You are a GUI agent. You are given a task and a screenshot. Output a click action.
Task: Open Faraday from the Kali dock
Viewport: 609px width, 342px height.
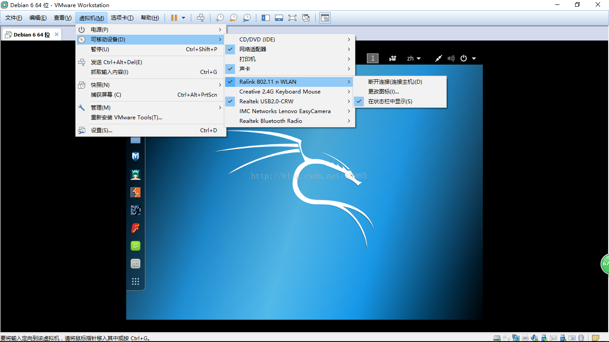click(136, 228)
